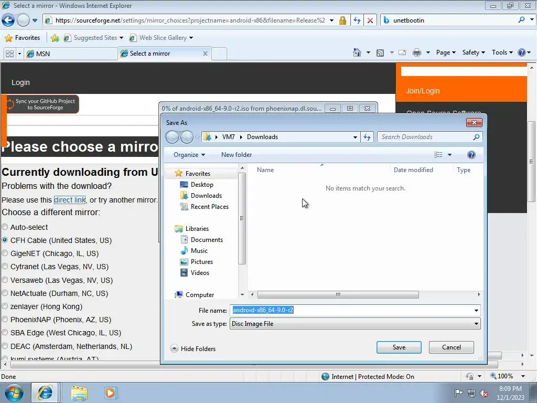Click the navigation pane vertical scrollbar
Image resolution: width=537 pixels, height=403 pixels.
242,219
